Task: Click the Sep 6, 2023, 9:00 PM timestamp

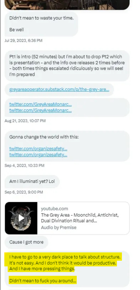Action: (x=24, y=192)
